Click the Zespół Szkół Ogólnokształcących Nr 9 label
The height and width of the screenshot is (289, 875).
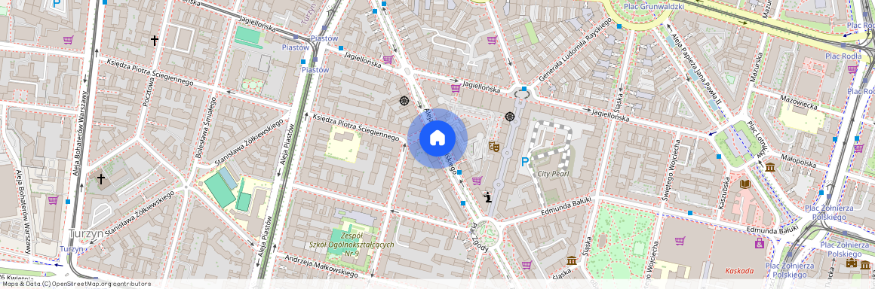click(352, 245)
